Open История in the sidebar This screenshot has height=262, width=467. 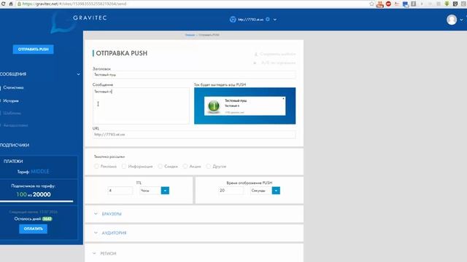coord(11,101)
